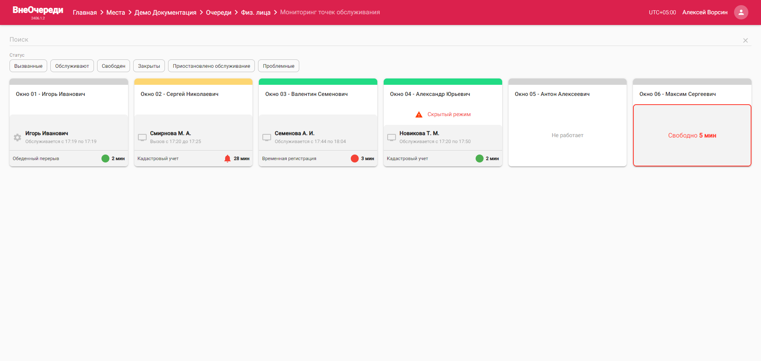Viewport: 761px width, 361px height.
Task: Click the Свободно 5 мин panel
Action: [692, 136]
